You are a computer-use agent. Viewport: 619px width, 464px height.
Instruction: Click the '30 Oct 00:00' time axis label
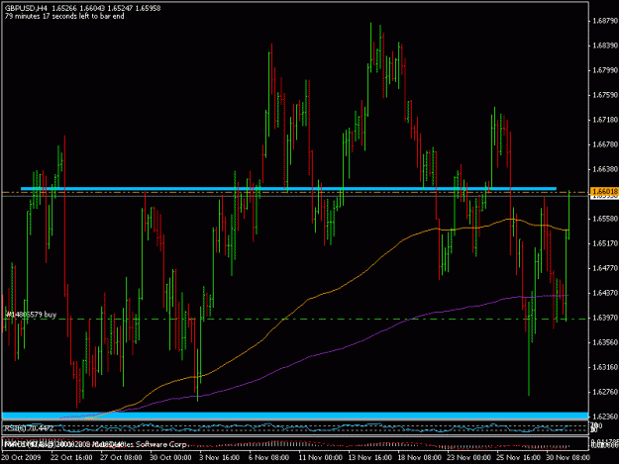[x=170, y=457]
